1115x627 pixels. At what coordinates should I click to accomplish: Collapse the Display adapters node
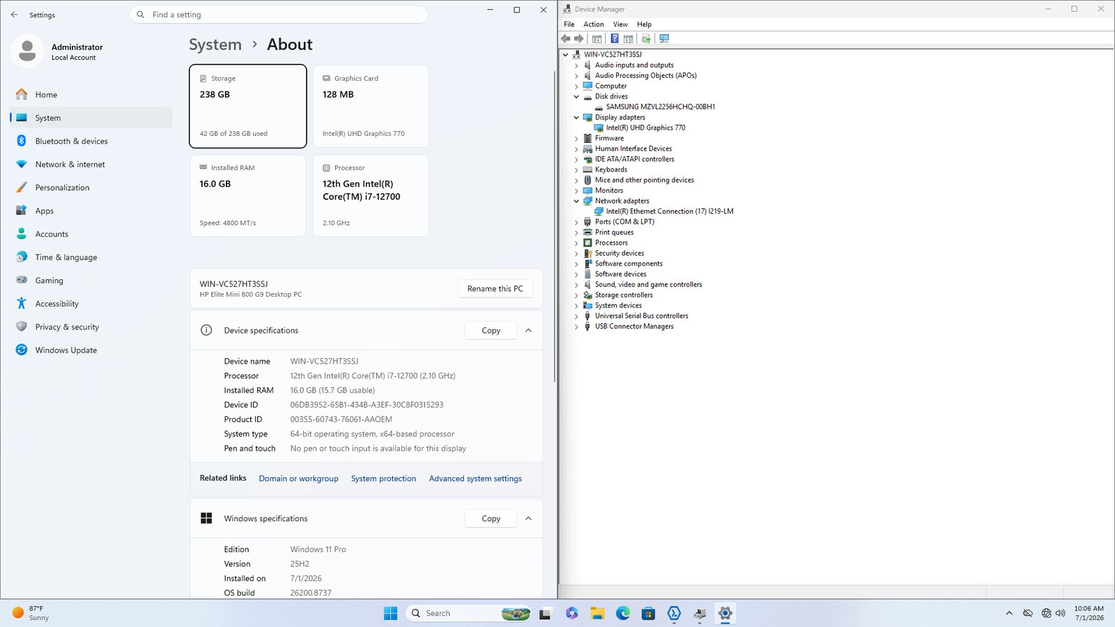(x=576, y=117)
